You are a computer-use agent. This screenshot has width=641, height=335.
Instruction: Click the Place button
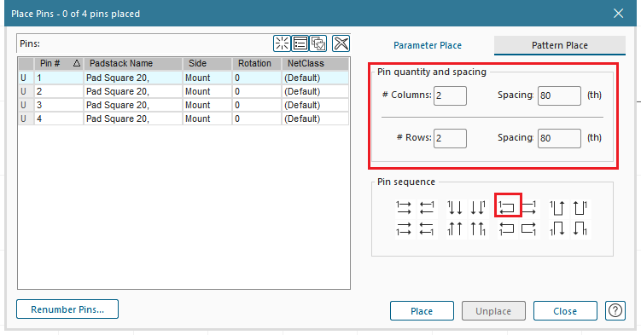pyautogui.click(x=422, y=311)
